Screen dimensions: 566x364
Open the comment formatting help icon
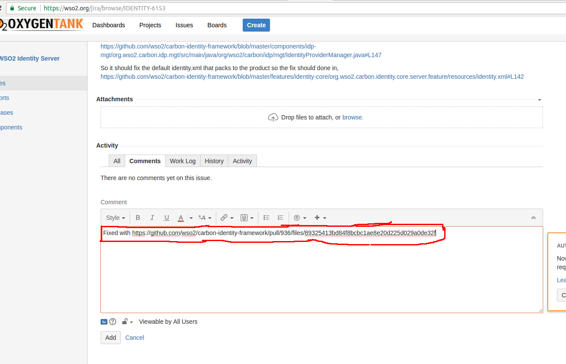[113, 322]
